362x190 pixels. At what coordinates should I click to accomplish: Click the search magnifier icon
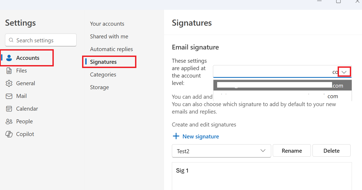11,40
